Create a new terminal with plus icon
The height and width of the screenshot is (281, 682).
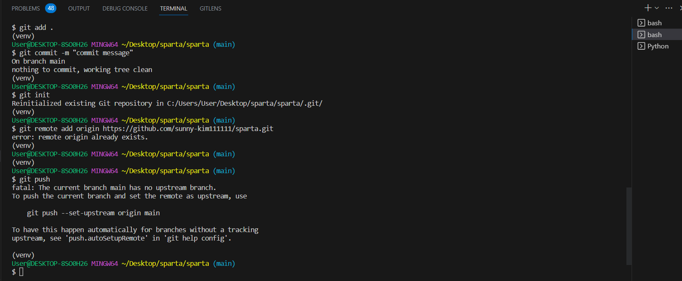tap(648, 8)
